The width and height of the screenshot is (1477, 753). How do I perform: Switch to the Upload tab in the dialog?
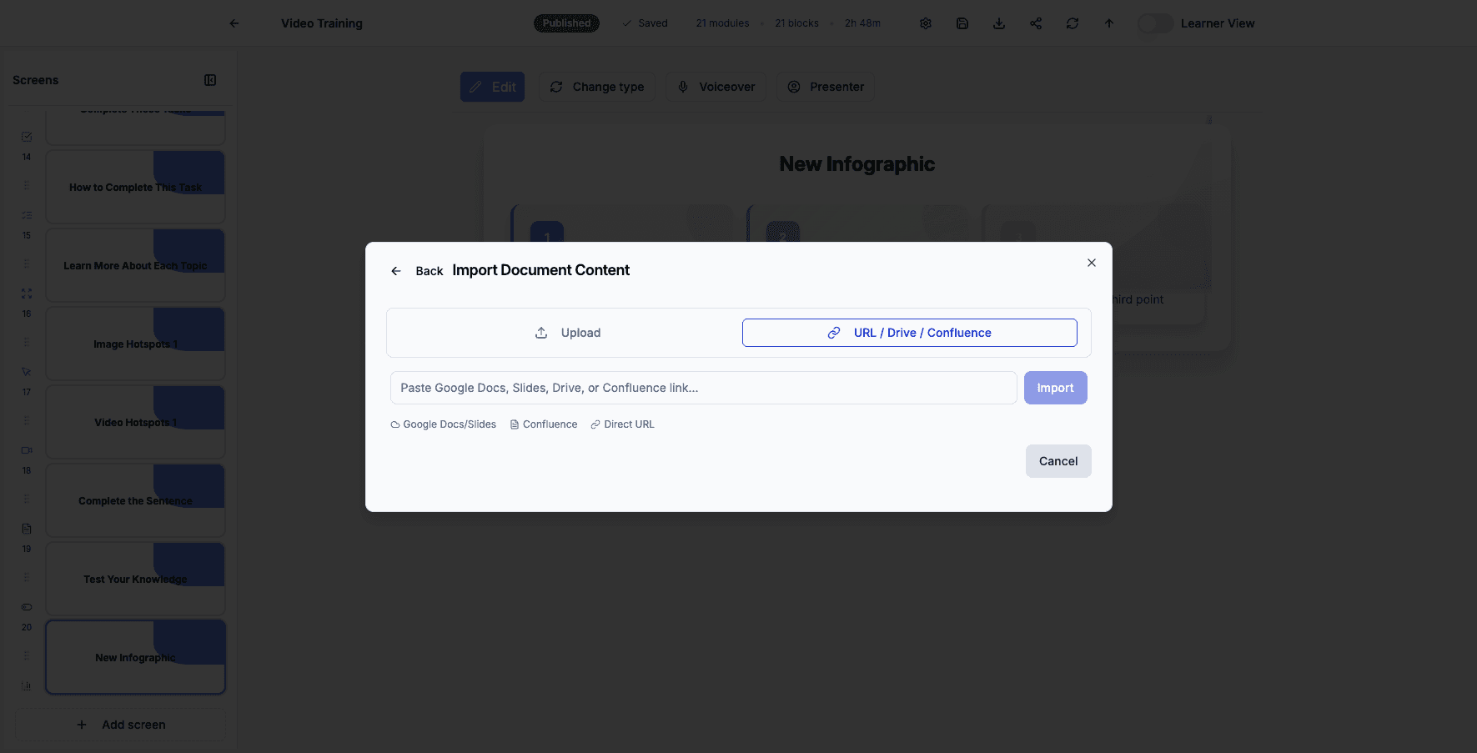tap(568, 332)
